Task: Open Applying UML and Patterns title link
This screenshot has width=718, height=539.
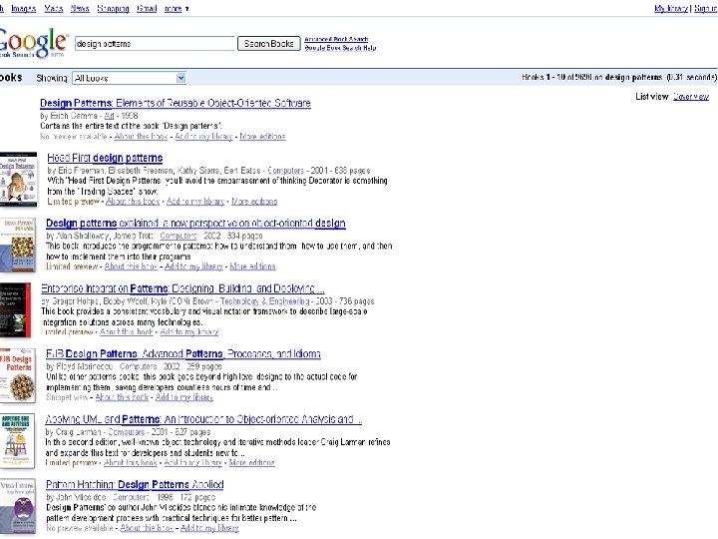Action: [203, 419]
